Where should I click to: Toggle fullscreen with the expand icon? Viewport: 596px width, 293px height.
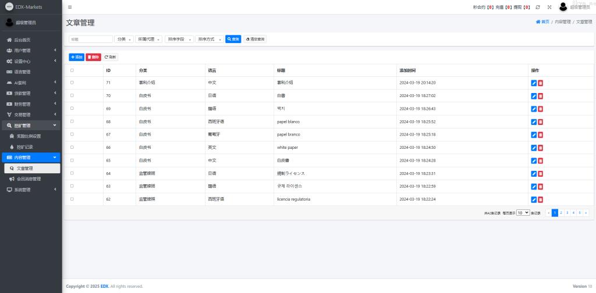click(549, 7)
